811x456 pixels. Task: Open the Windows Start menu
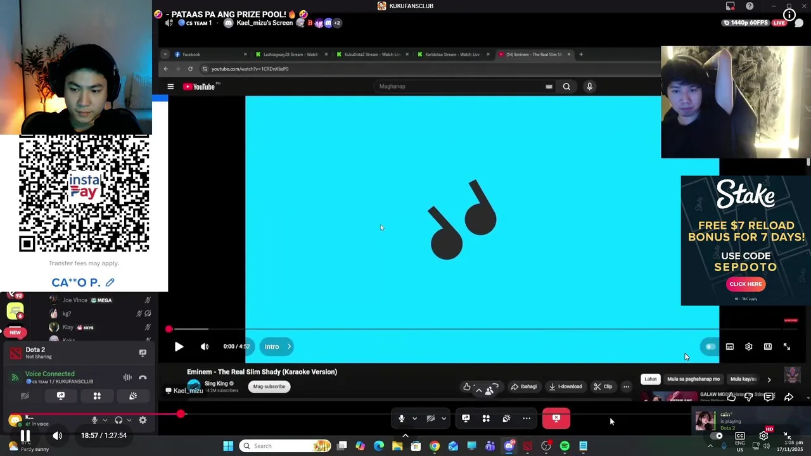(228, 446)
